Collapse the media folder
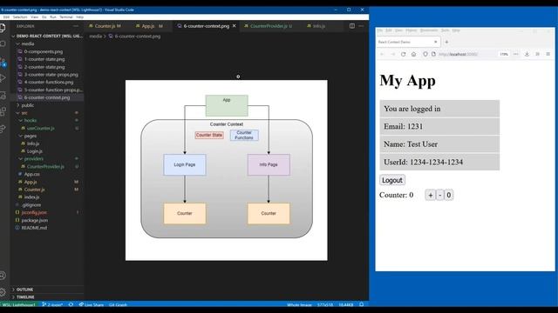The width and height of the screenshot is (558, 313). [27, 43]
